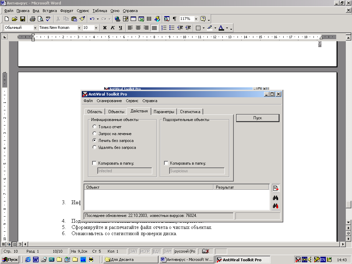Switch to the 'Область' tab
The width and height of the screenshot is (352, 264).
[x=95, y=112]
